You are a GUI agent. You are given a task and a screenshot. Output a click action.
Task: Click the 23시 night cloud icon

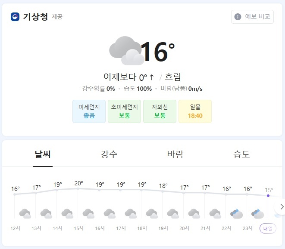(x=257, y=213)
